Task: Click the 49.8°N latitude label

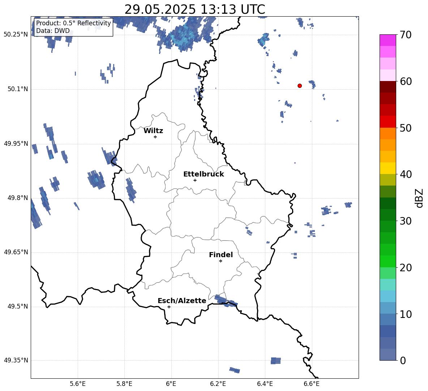Action: click(18, 198)
